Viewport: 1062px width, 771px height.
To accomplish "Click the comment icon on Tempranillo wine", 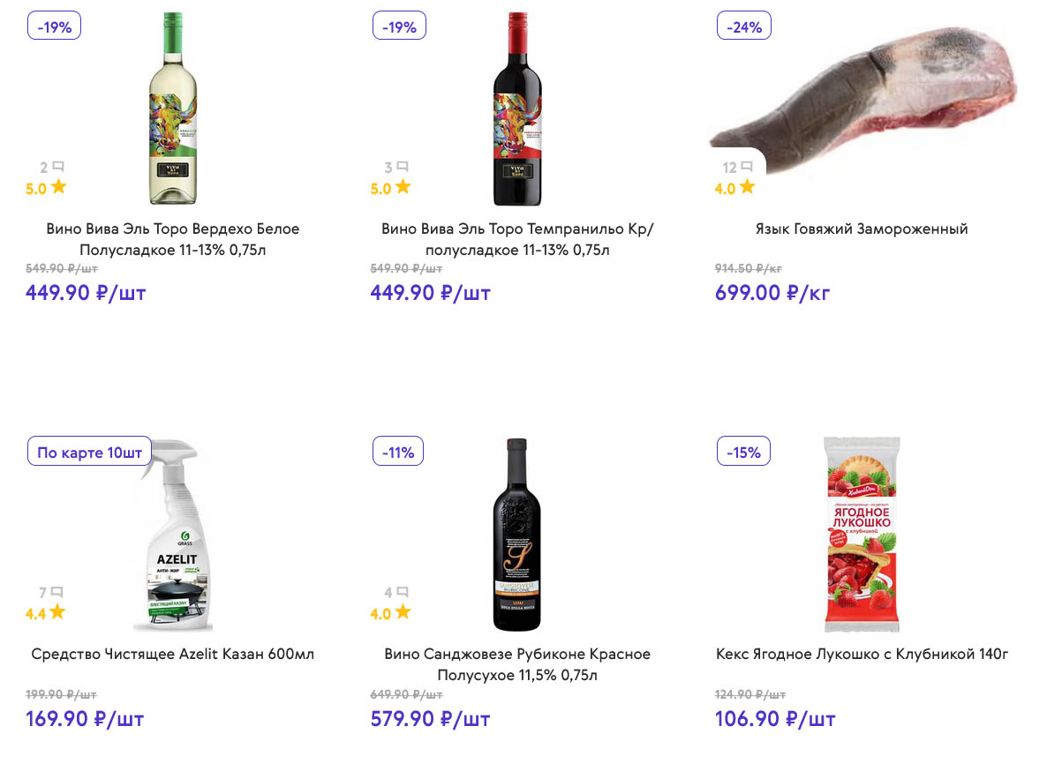I will point(403,167).
